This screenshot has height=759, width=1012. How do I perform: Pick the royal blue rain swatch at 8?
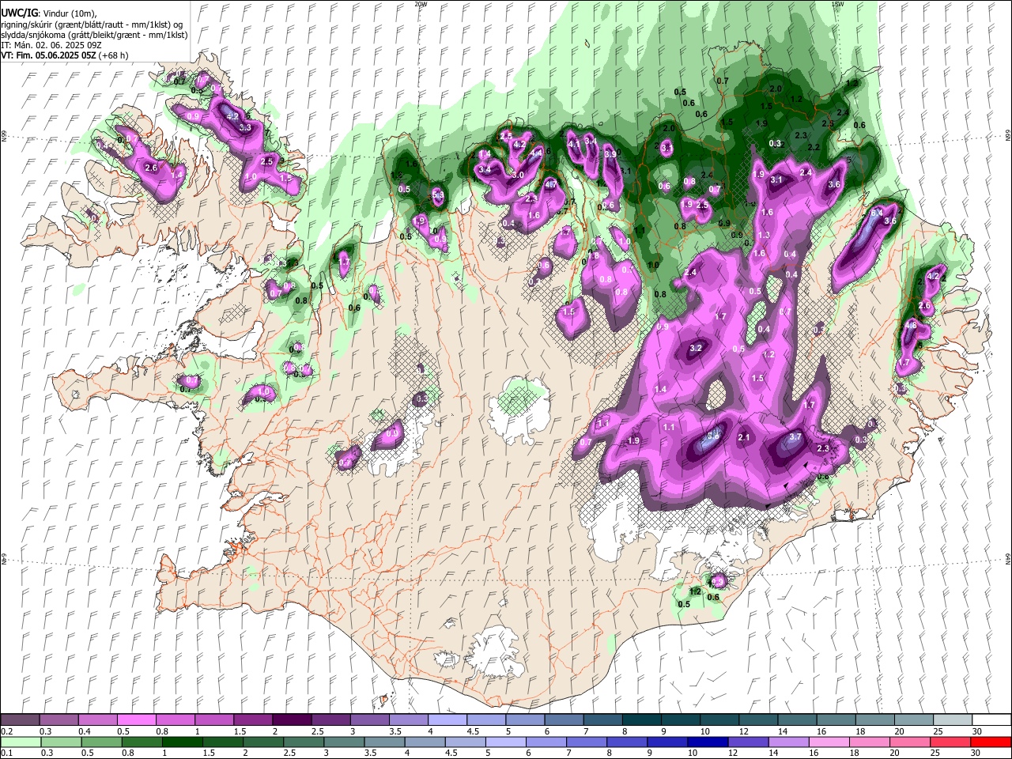[626, 742]
